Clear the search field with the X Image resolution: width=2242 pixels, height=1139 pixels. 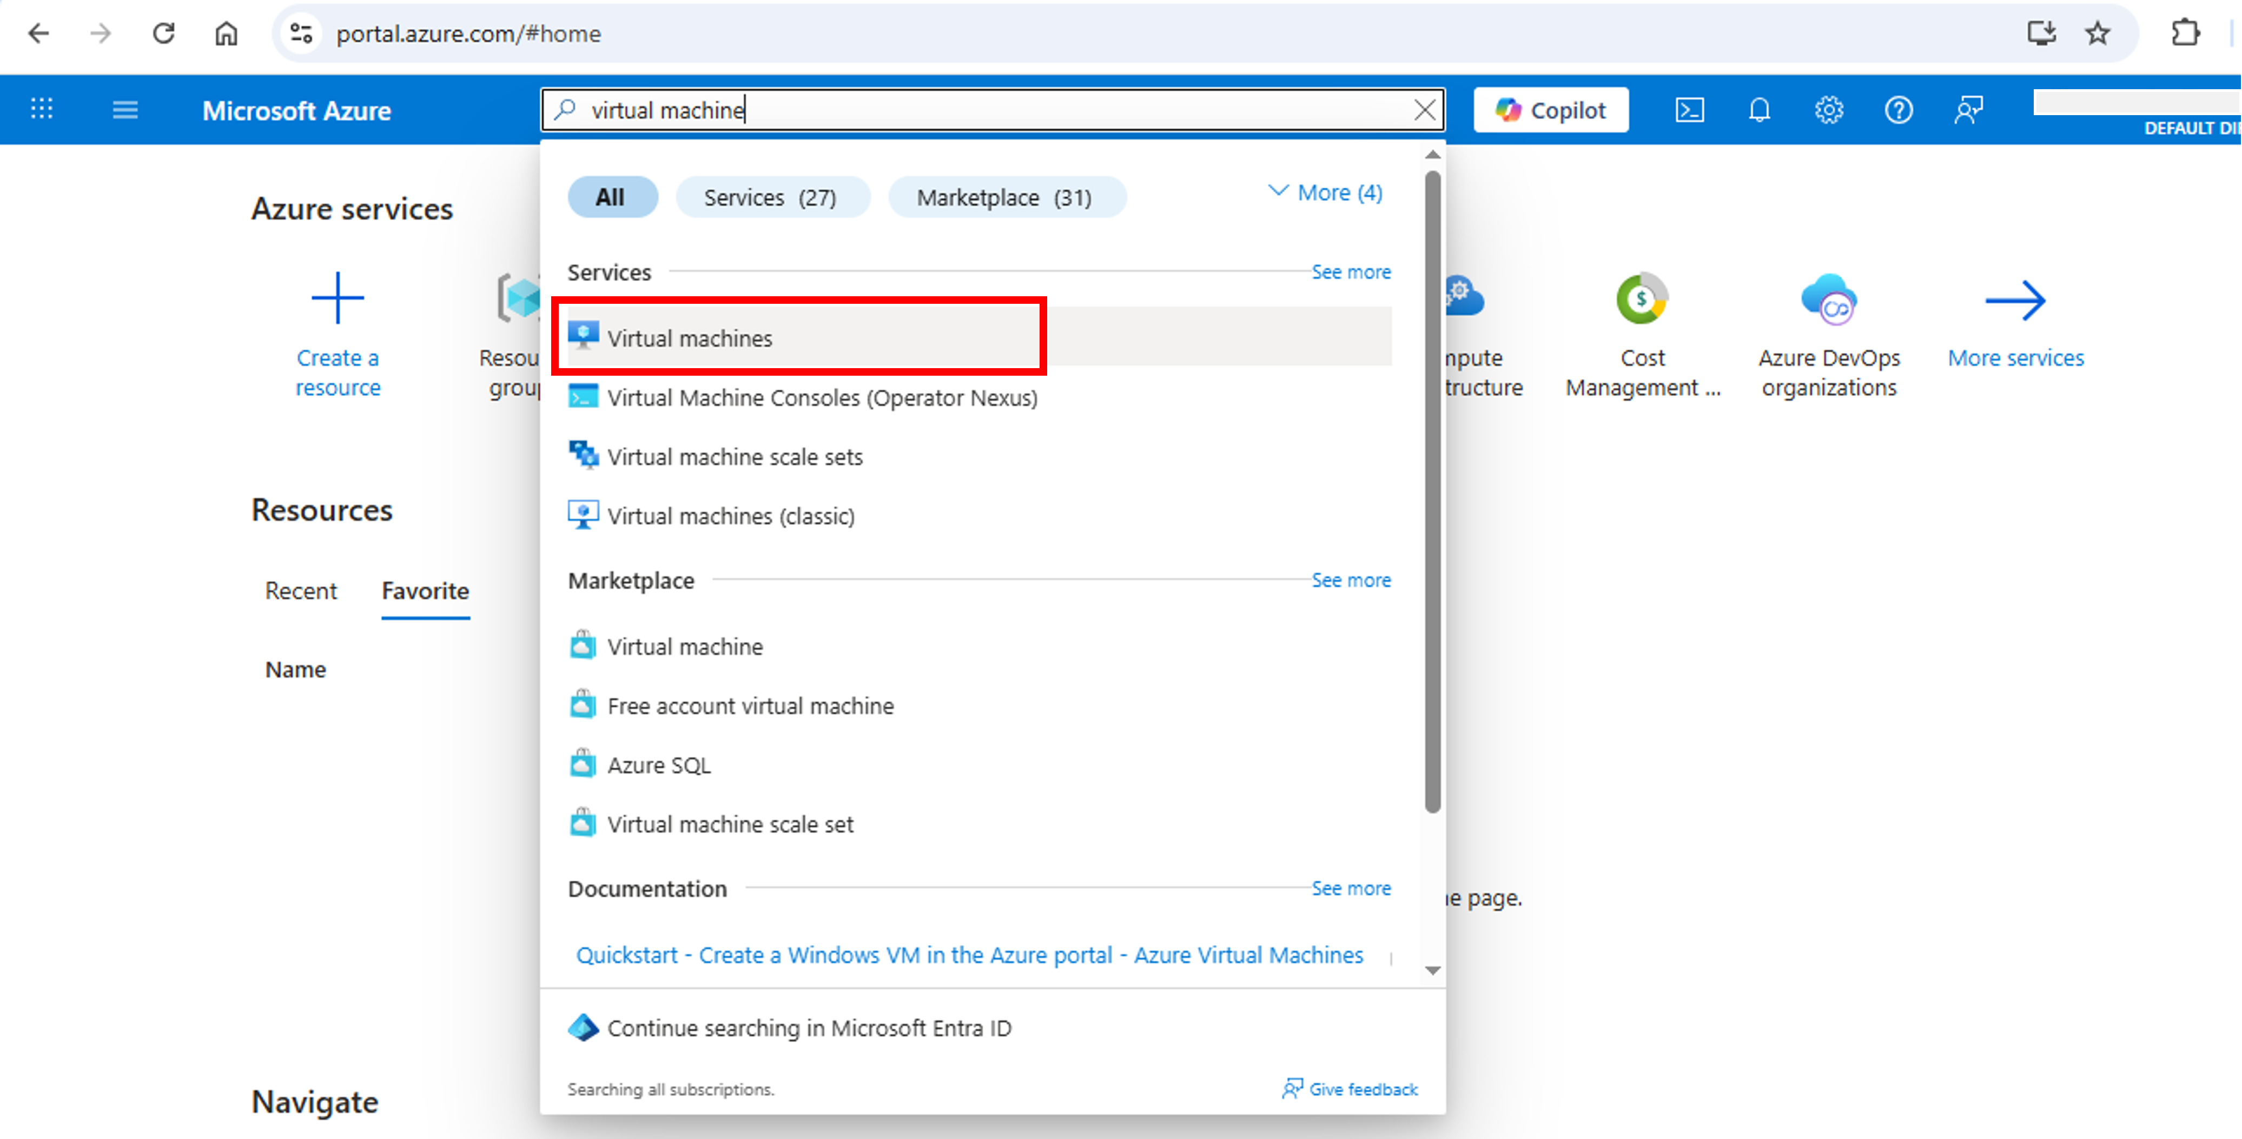[1425, 109]
